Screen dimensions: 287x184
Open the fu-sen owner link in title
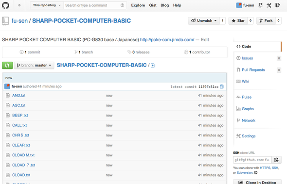(x=19, y=21)
